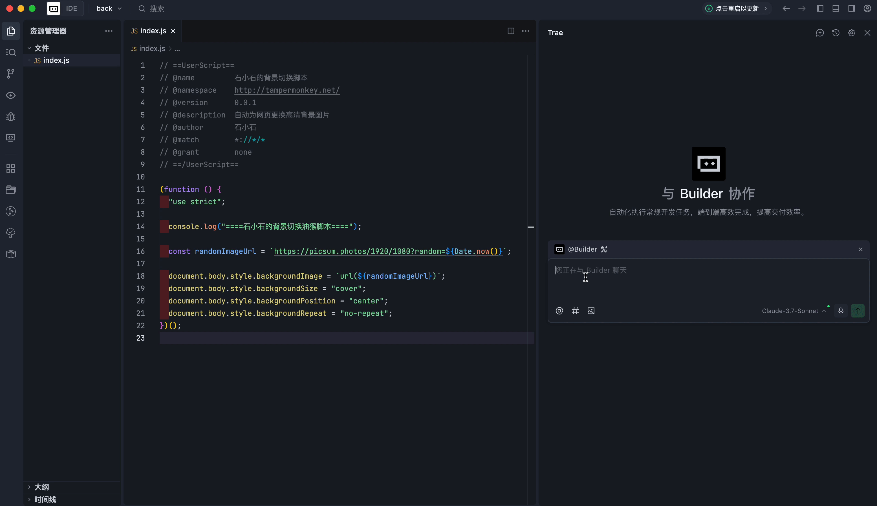Toggle the primary sidebar layout button

(820, 8)
